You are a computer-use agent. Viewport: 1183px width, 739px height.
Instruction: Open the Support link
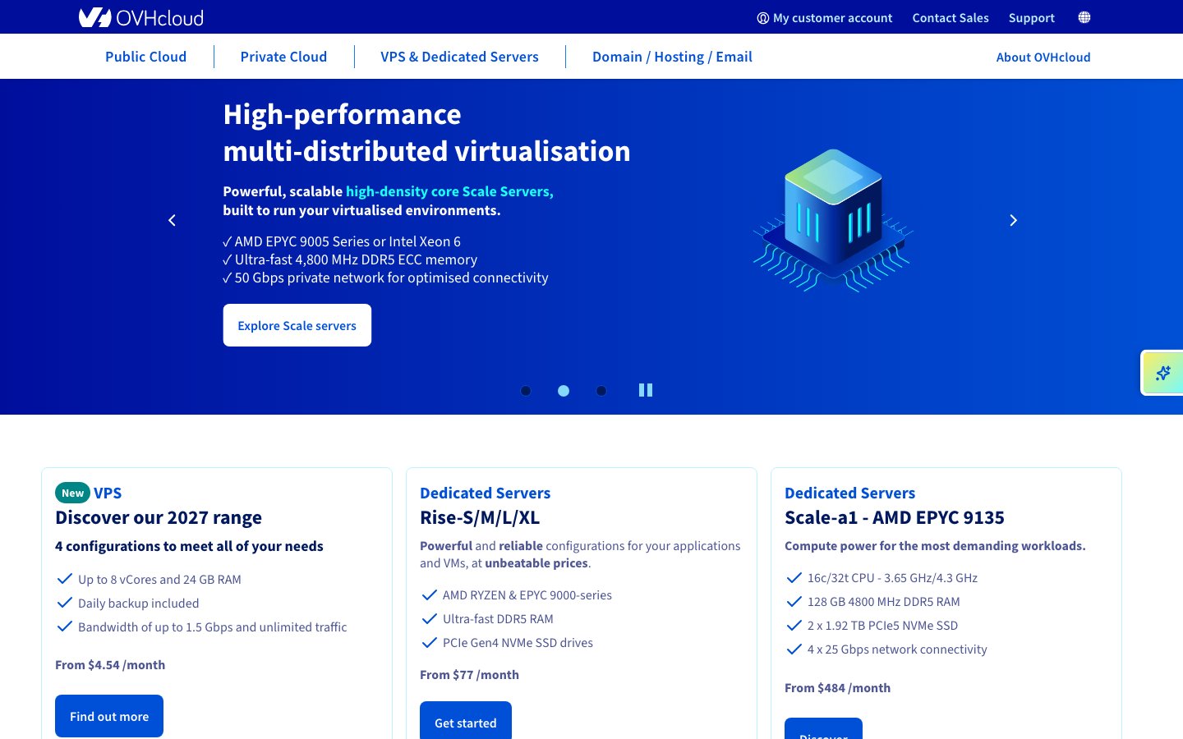click(1032, 18)
